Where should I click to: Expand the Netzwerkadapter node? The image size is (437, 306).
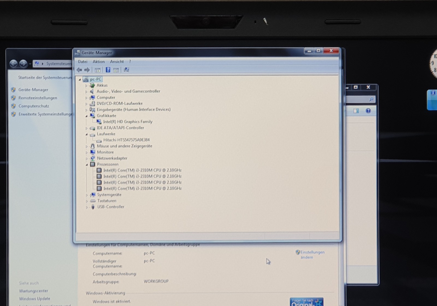pos(87,158)
